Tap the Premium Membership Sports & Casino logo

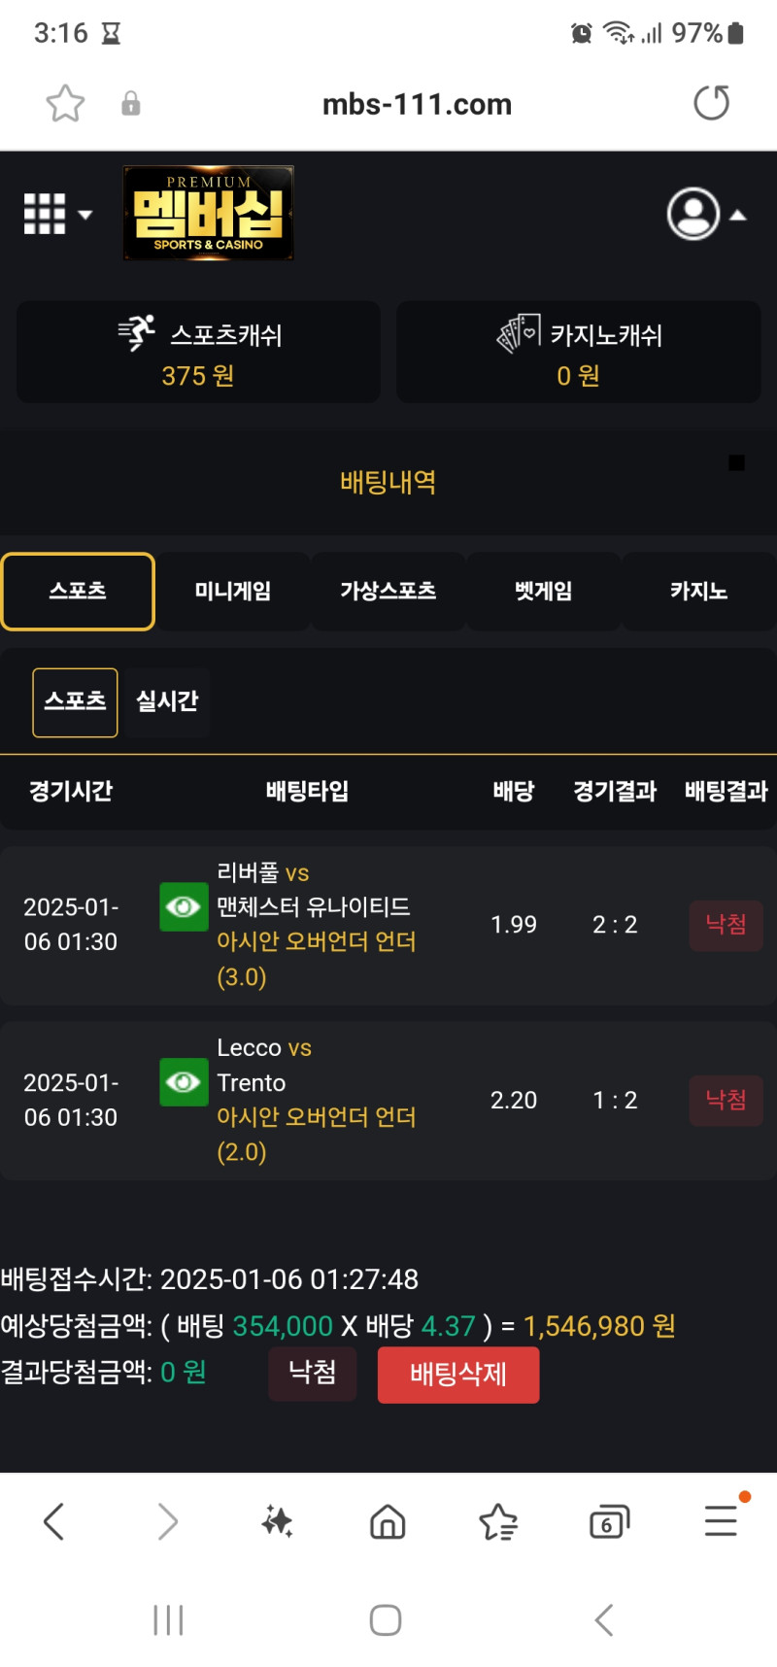click(208, 213)
